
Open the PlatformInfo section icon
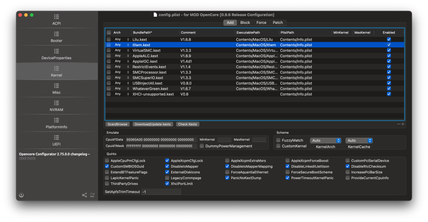click(x=56, y=120)
